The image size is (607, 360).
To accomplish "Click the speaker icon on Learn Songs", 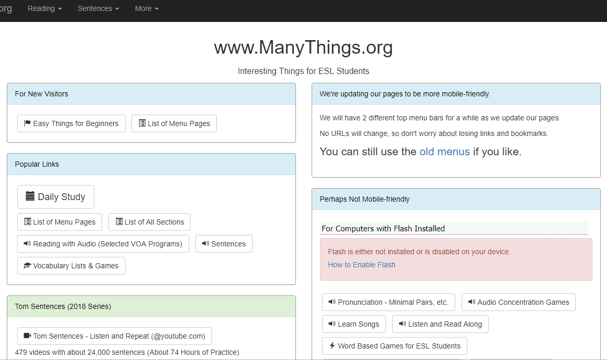I will pos(332,324).
